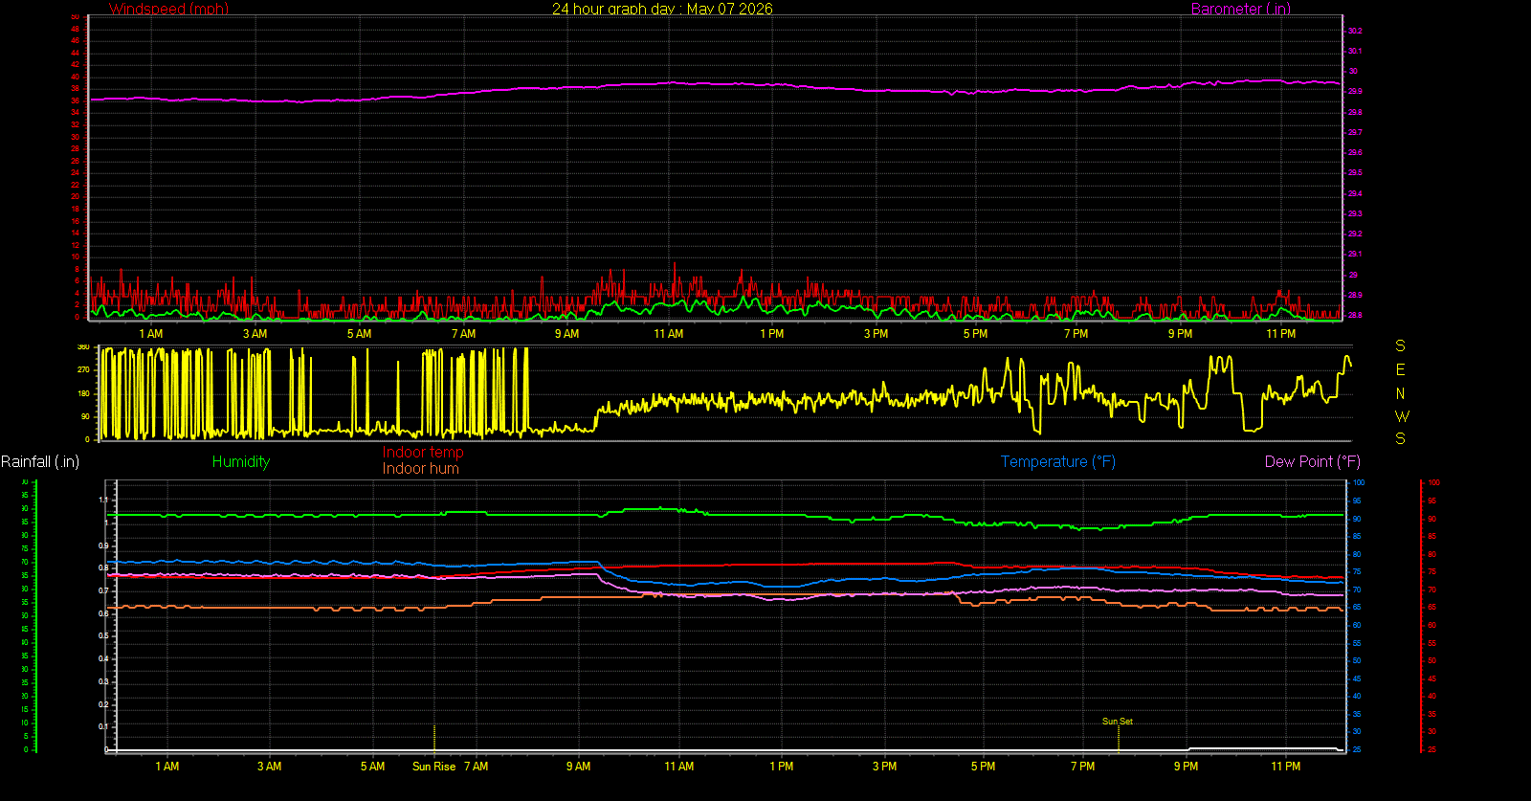Click '28.8' on the barometer scale

[1355, 315]
